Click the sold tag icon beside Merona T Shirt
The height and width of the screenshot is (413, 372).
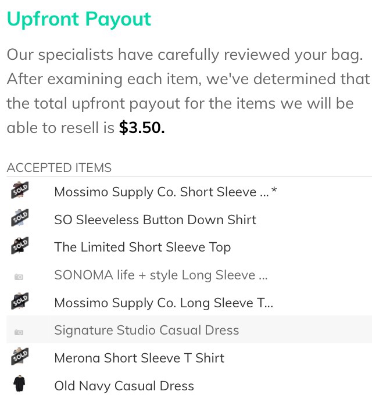tap(20, 357)
